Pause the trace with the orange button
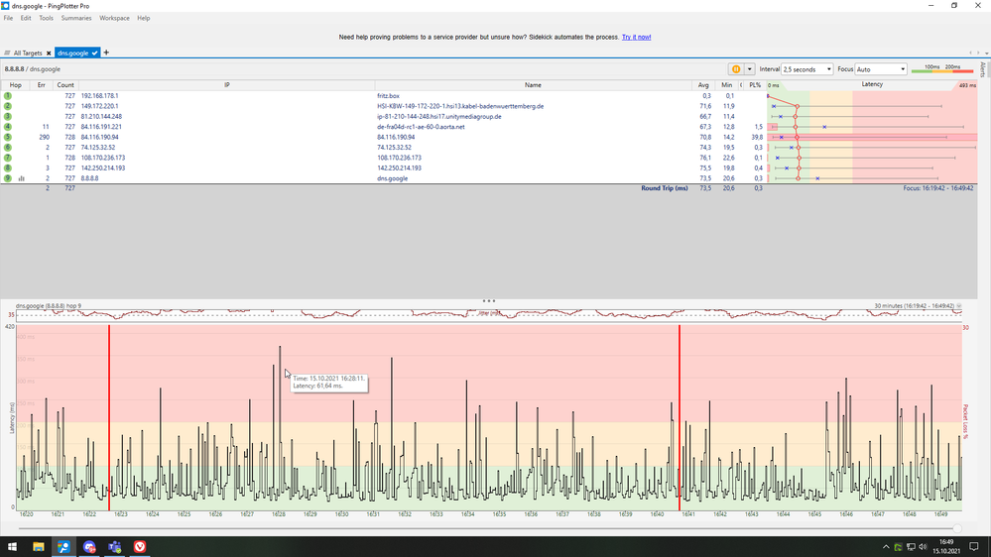The image size is (991, 557). click(x=736, y=69)
